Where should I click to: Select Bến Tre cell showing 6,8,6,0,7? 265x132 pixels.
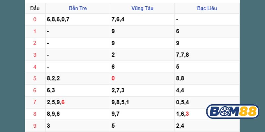click(58, 19)
